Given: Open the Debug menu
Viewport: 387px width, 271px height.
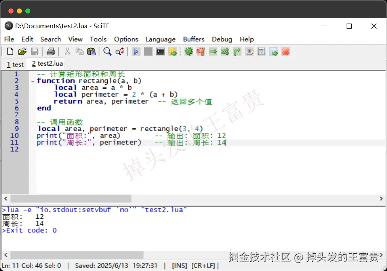Looking at the screenshot, I should tap(222, 39).
